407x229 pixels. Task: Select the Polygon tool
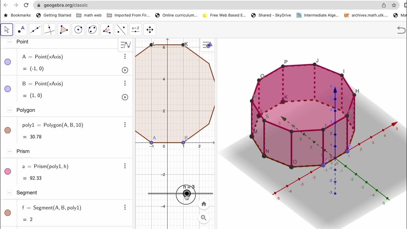point(64,30)
